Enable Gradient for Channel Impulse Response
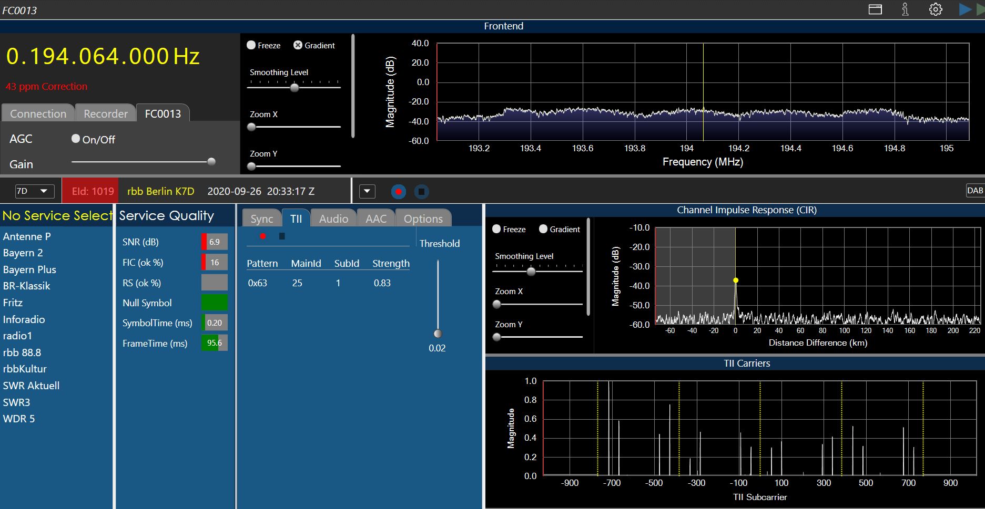 [x=543, y=229]
